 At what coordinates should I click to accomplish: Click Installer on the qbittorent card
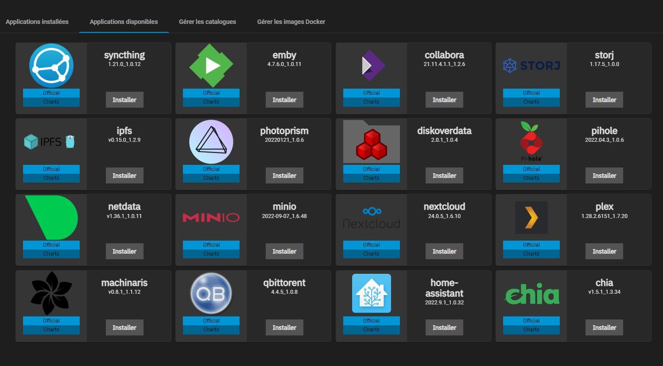[284, 327]
